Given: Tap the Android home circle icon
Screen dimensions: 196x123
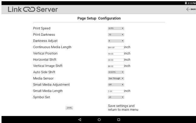Looking at the screenshot, I should 99,120.
